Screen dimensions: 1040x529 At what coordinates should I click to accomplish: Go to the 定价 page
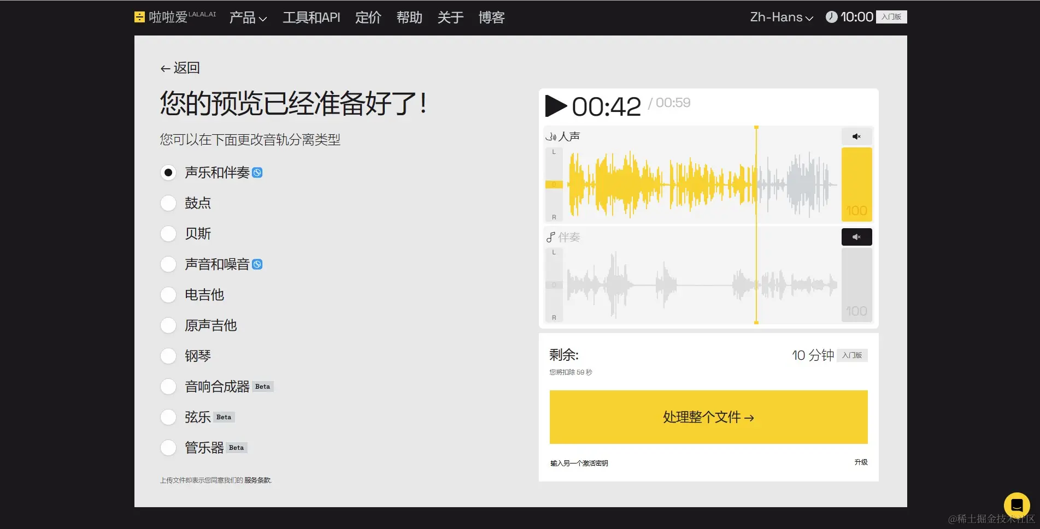pyautogui.click(x=368, y=17)
